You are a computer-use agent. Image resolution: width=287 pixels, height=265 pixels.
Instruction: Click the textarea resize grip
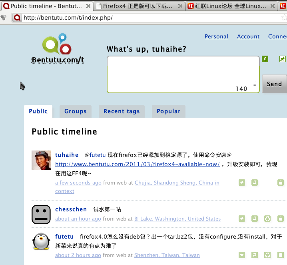pos(254,84)
